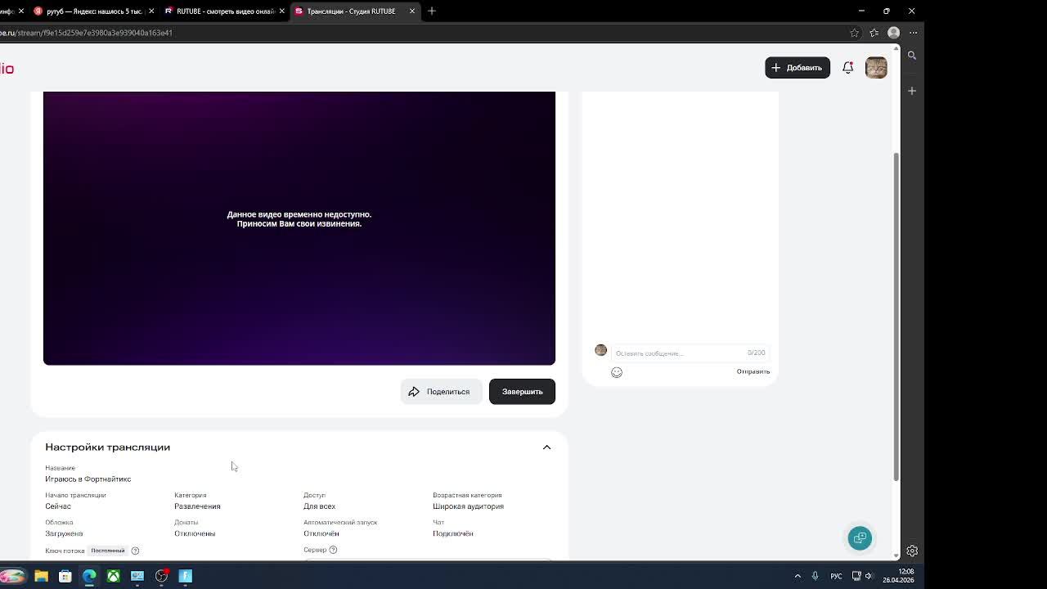Open the monitor app icon in taskbar

pyautogui.click(x=137, y=576)
